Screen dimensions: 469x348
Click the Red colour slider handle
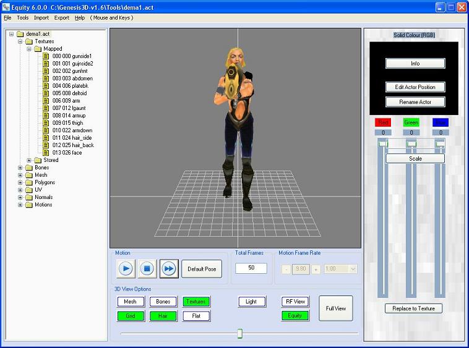[383, 143]
